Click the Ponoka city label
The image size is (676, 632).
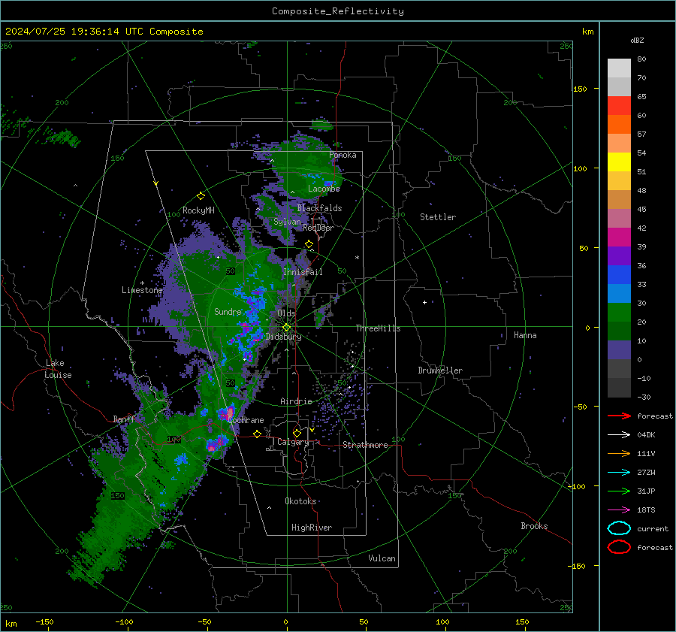(x=343, y=155)
